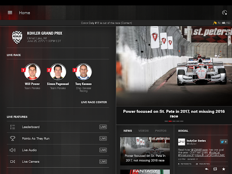Select the News tab
The width and height of the screenshot is (232, 174).
128,131
